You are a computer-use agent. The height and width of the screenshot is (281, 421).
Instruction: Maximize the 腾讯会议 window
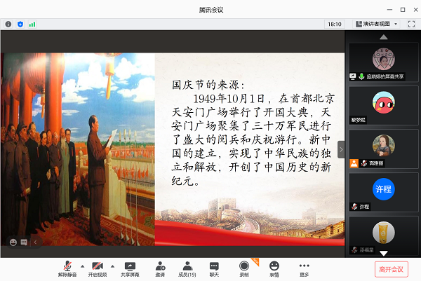click(x=403, y=10)
